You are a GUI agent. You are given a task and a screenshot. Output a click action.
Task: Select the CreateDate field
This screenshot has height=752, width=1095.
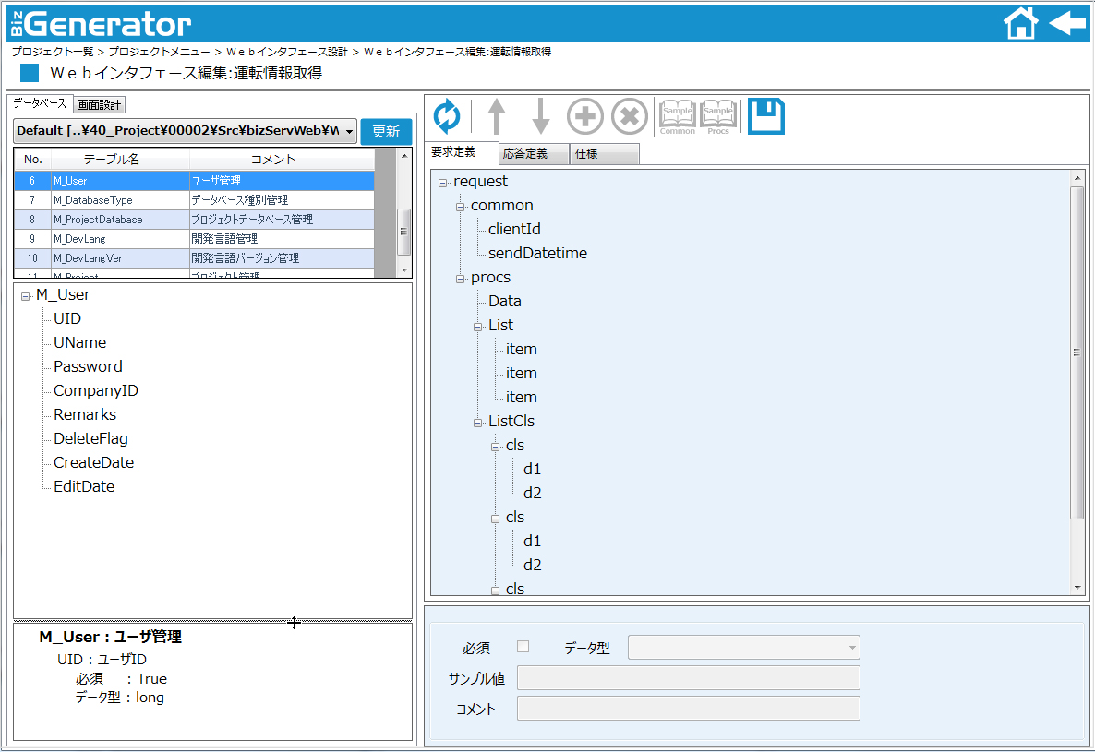point(93,462)
